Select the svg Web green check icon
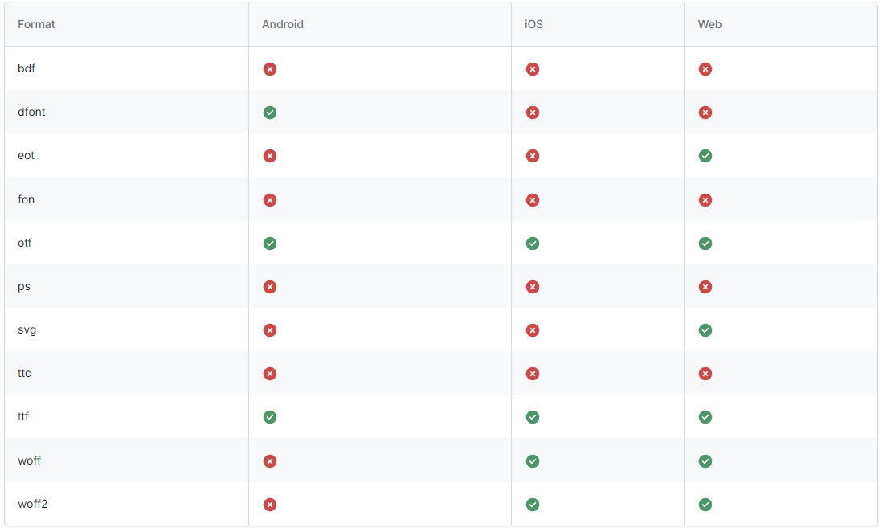The image size is (883, 528). 705,329
